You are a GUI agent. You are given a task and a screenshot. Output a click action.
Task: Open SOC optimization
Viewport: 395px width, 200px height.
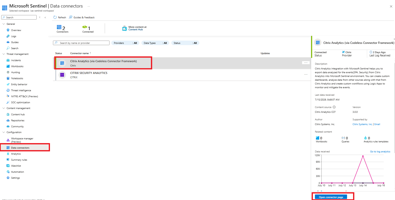pos(20,103)
